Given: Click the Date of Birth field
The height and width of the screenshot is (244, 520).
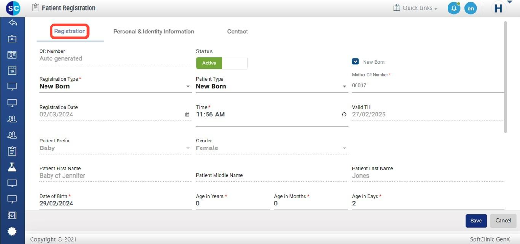Looking at the screenshot, I should tap(116, 204).
